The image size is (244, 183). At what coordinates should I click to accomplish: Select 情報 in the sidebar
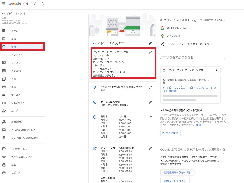click(x=22, y=47)
